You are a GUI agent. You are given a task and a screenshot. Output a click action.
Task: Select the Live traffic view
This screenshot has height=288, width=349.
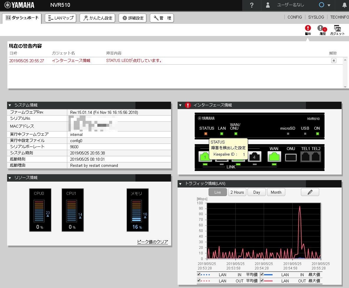pos(217,192)
